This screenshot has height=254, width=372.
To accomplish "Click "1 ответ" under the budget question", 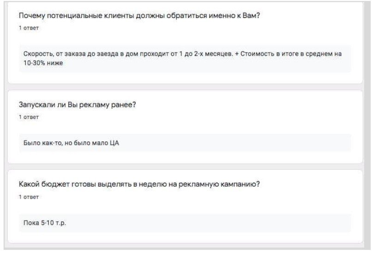I will point(29,197).
